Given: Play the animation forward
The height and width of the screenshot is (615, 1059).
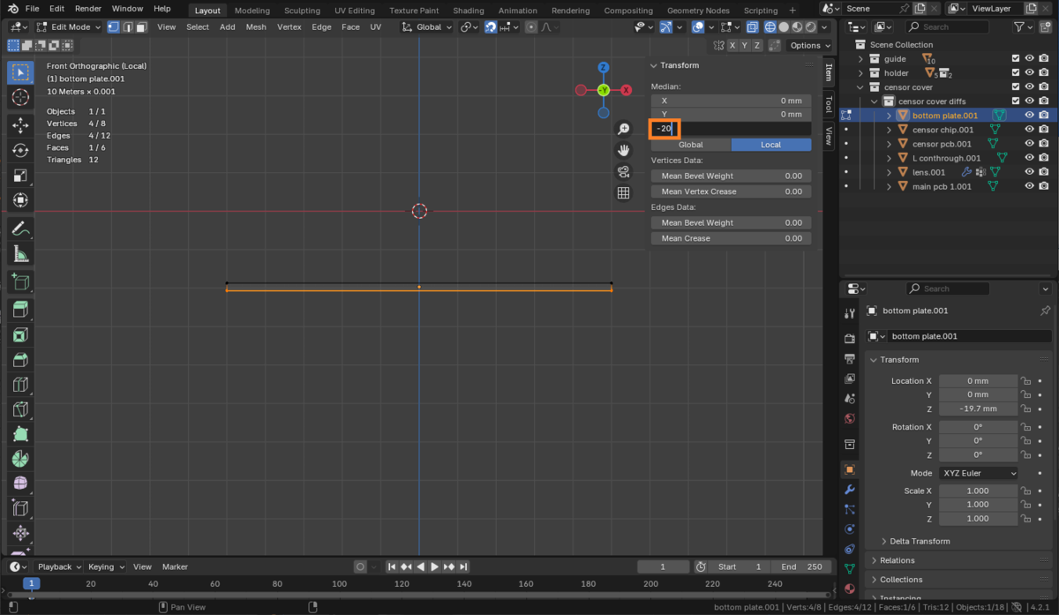Looking at the screenshot, I should (x=434, y=566).
